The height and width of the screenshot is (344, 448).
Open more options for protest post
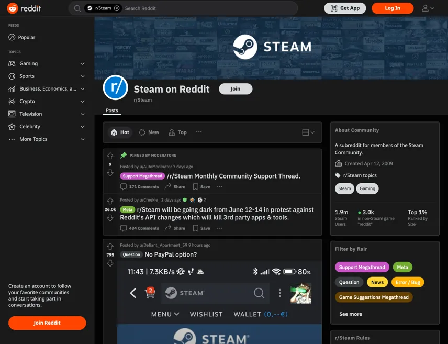click(x=219, y=228)
